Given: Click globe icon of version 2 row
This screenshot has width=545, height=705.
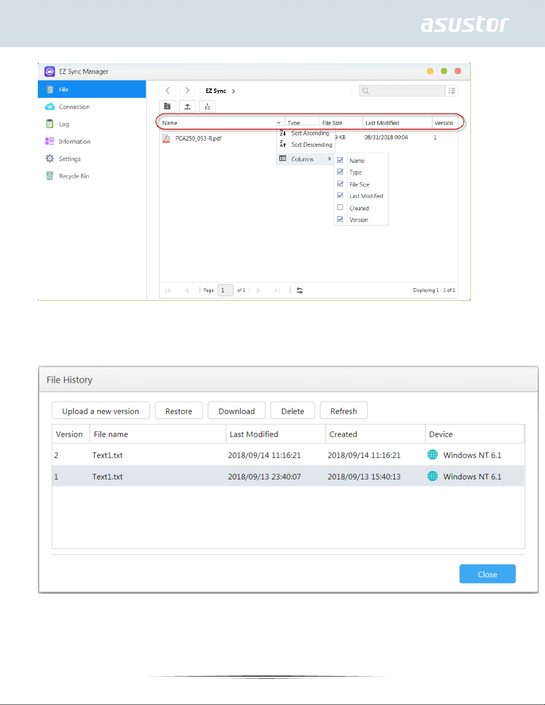Looking at the screenshot, I should pyautogui.click(x=432, y=455).
